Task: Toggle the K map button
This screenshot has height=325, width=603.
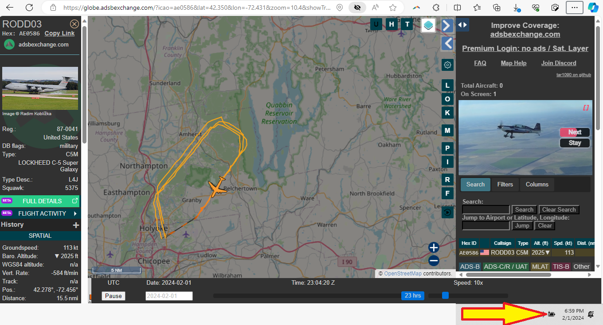Action: [447, 113]
